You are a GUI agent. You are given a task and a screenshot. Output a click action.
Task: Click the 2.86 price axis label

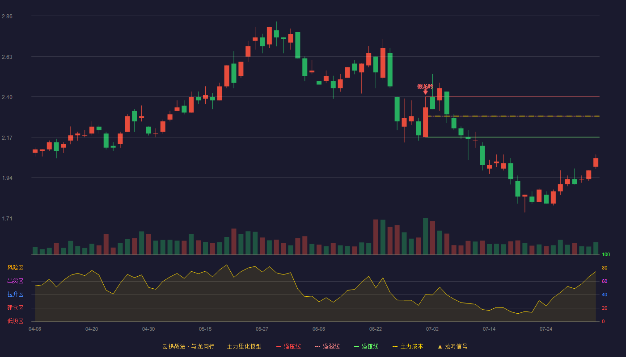point(7,17)
